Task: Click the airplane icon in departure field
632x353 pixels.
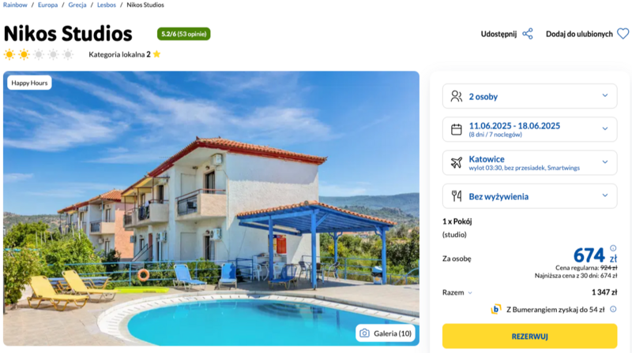Action: [457, 163]
